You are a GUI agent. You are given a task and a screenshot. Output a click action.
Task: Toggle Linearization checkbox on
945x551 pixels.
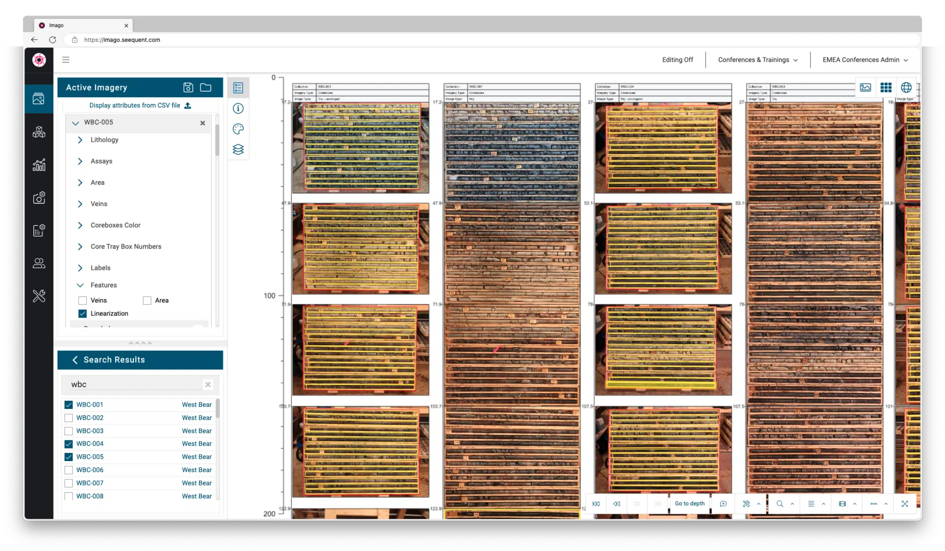click(x=83, y=313)
